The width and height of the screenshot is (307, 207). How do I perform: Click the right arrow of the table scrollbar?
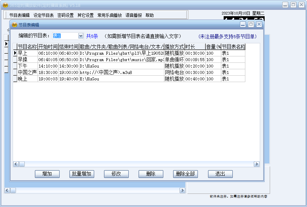(x=257, y=164)
